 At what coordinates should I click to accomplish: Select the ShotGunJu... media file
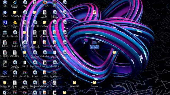[x=15, y=32]
